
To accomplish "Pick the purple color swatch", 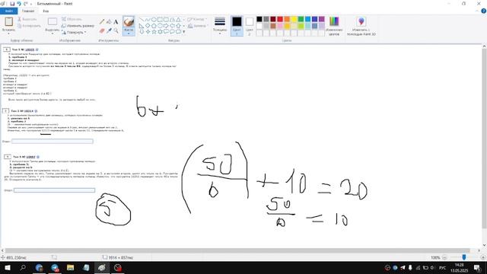I will tap(321, 19).
